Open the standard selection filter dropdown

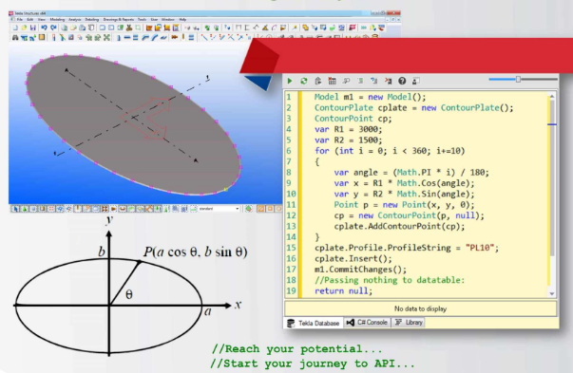219,209
